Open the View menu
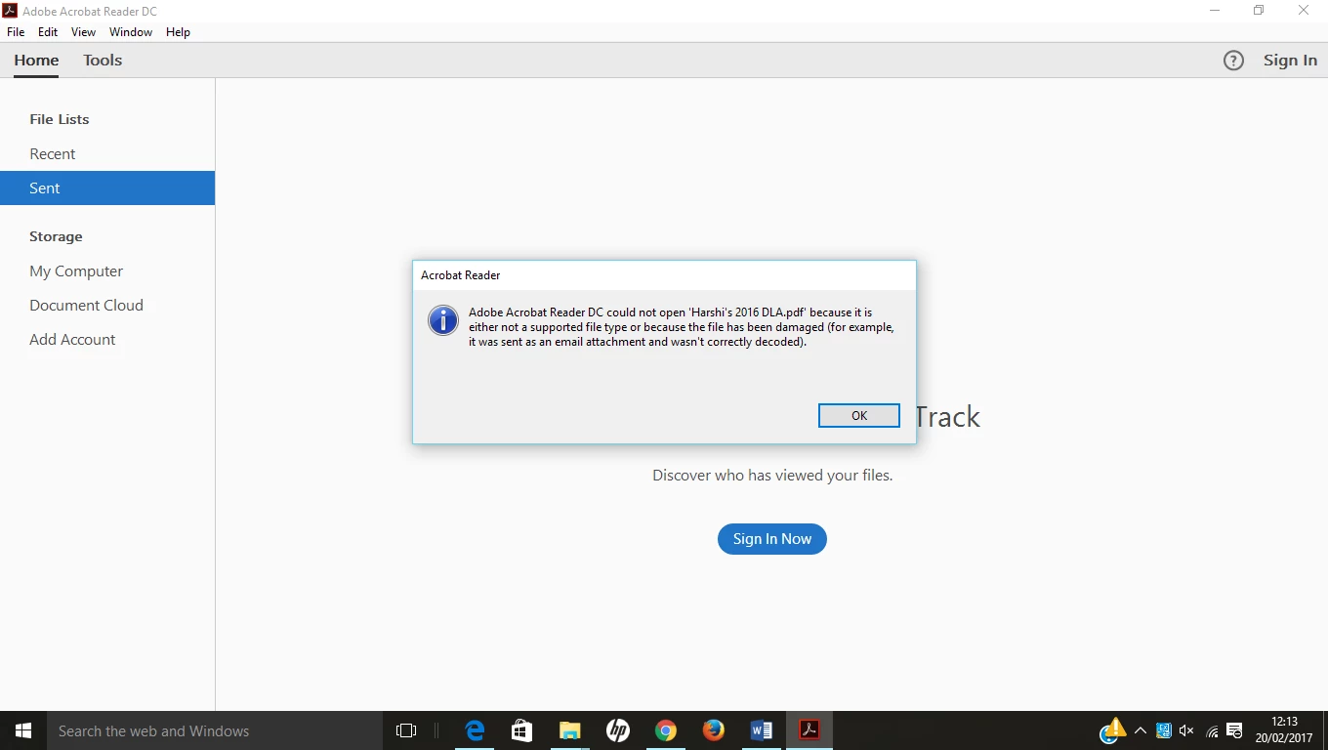 click(84, 32)
